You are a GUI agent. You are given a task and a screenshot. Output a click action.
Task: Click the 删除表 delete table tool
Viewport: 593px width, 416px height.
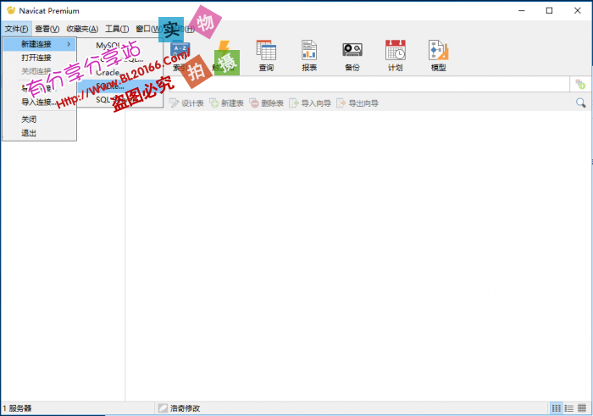point(267,103)
